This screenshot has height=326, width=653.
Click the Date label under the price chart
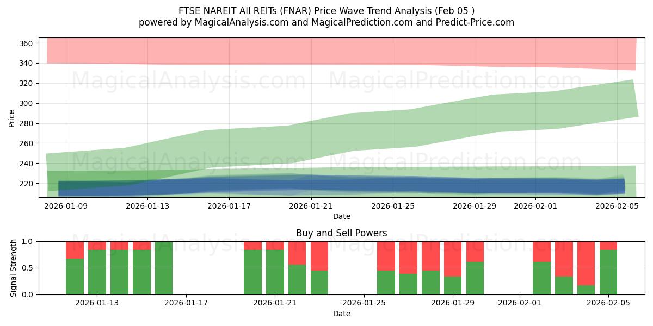click(x=342, y=216)
